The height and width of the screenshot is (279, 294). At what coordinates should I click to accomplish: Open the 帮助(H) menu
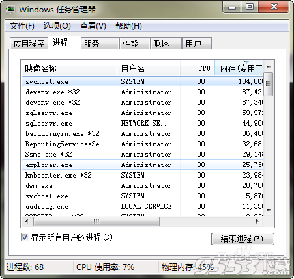pos(128,26)
